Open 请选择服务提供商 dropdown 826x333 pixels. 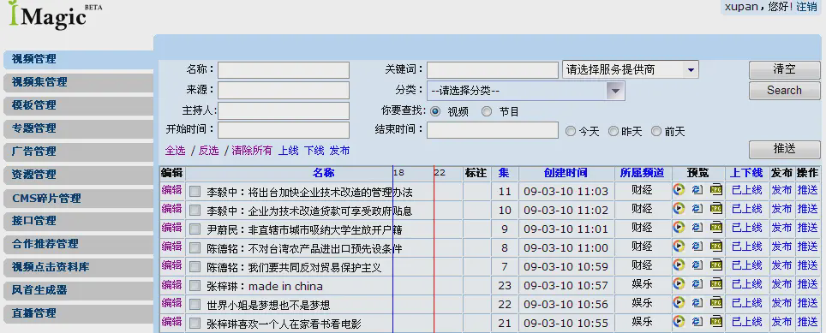631,69
